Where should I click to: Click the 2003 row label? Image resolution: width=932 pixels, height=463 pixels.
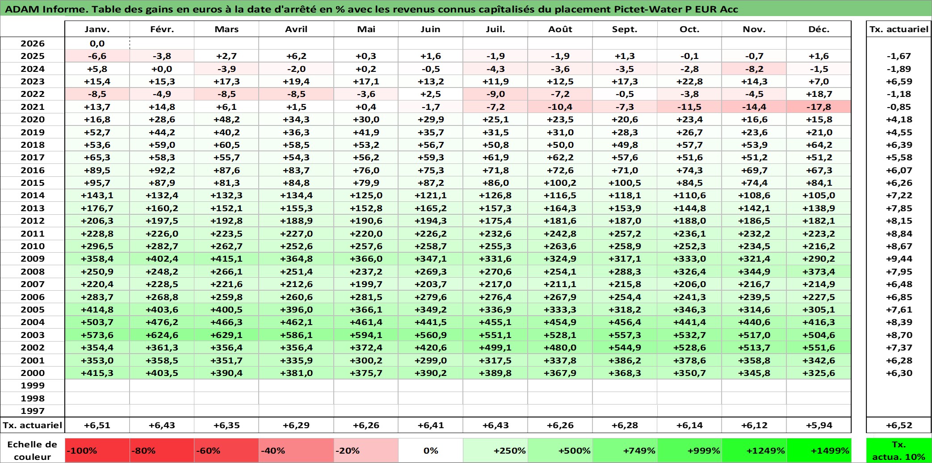point(33,335)
